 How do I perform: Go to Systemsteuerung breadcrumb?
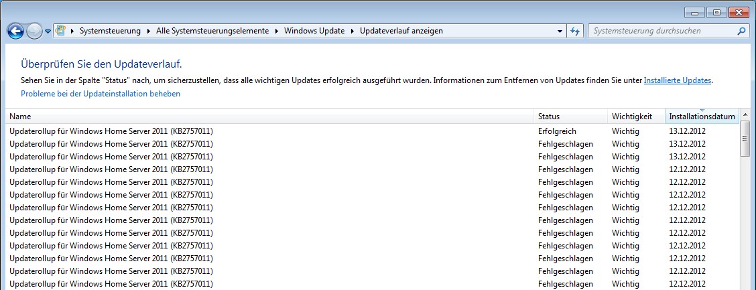coord(110,31)
